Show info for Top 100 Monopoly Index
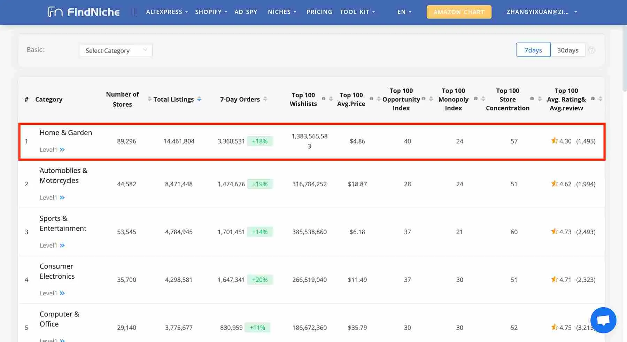The image size is (627, 342). click(475, 99)
